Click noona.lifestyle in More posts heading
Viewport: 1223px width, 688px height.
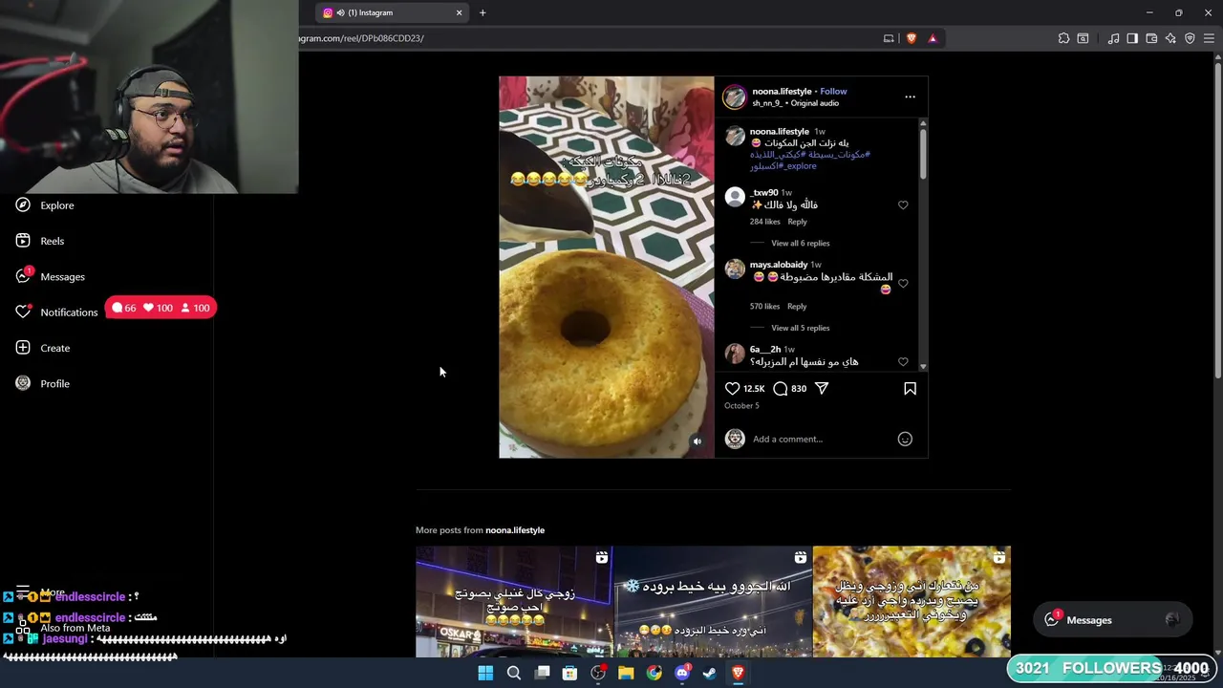pos(514,530)
